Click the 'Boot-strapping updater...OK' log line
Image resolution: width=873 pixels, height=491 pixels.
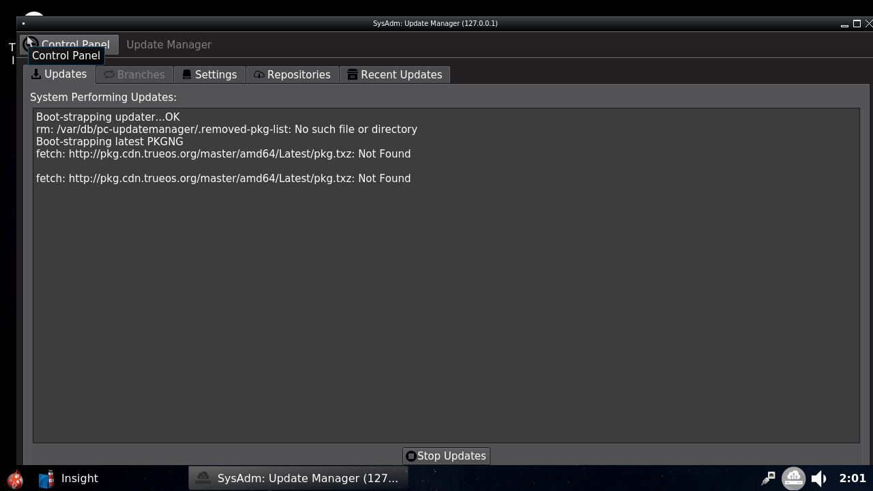pos(108,117)
